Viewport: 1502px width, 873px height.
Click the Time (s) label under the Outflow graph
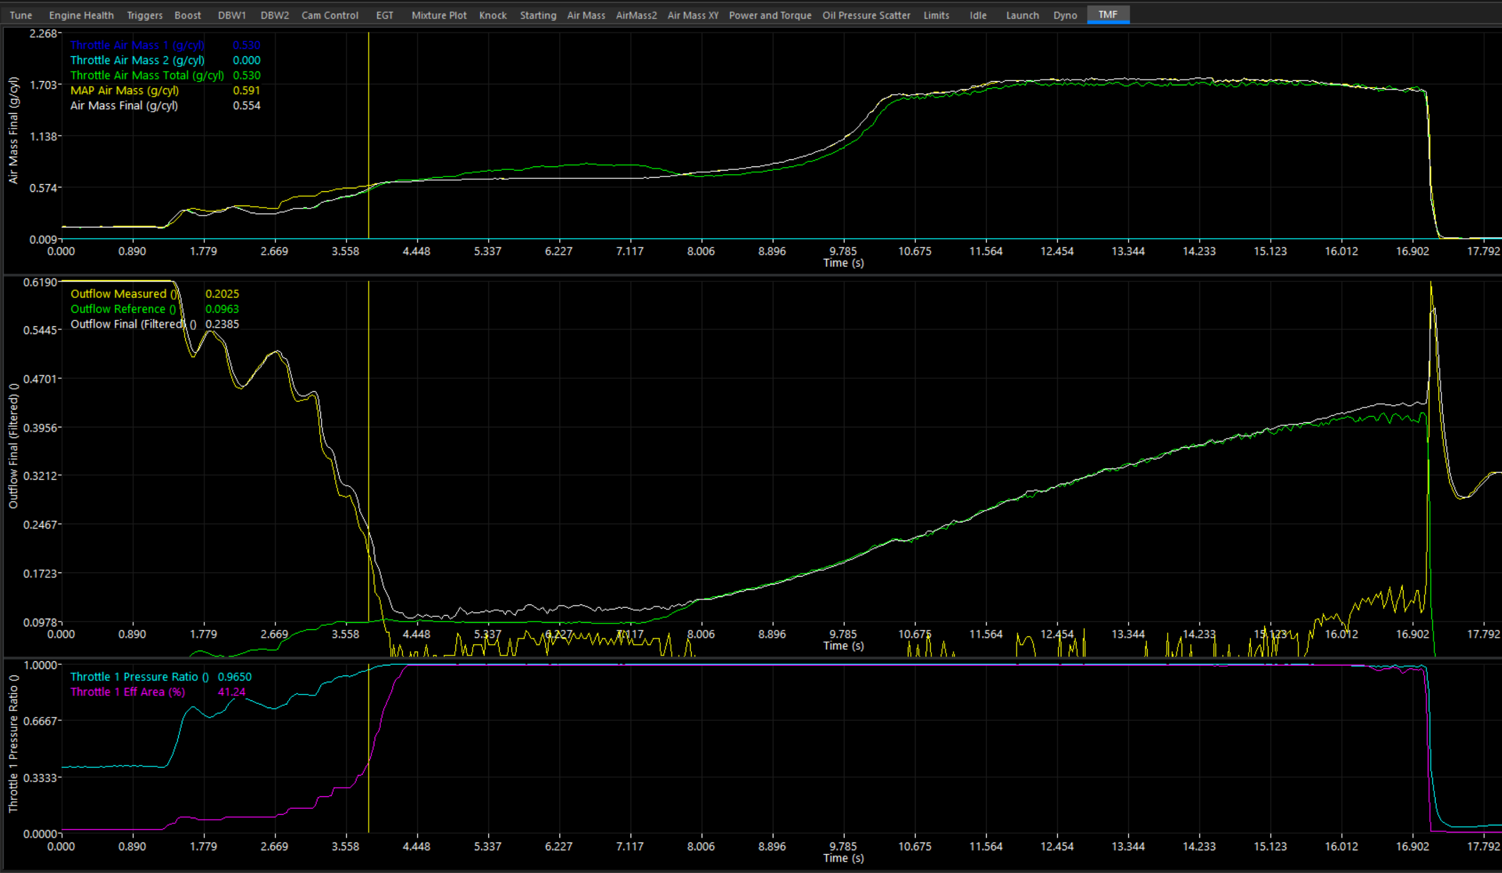tap(843, 646)
